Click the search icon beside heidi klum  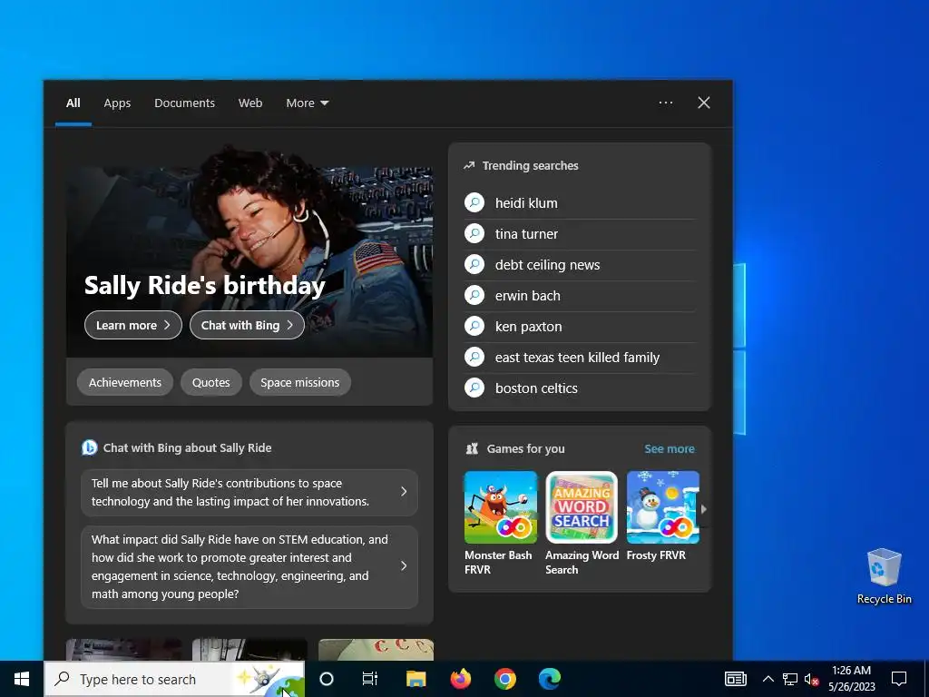[474, 202]
